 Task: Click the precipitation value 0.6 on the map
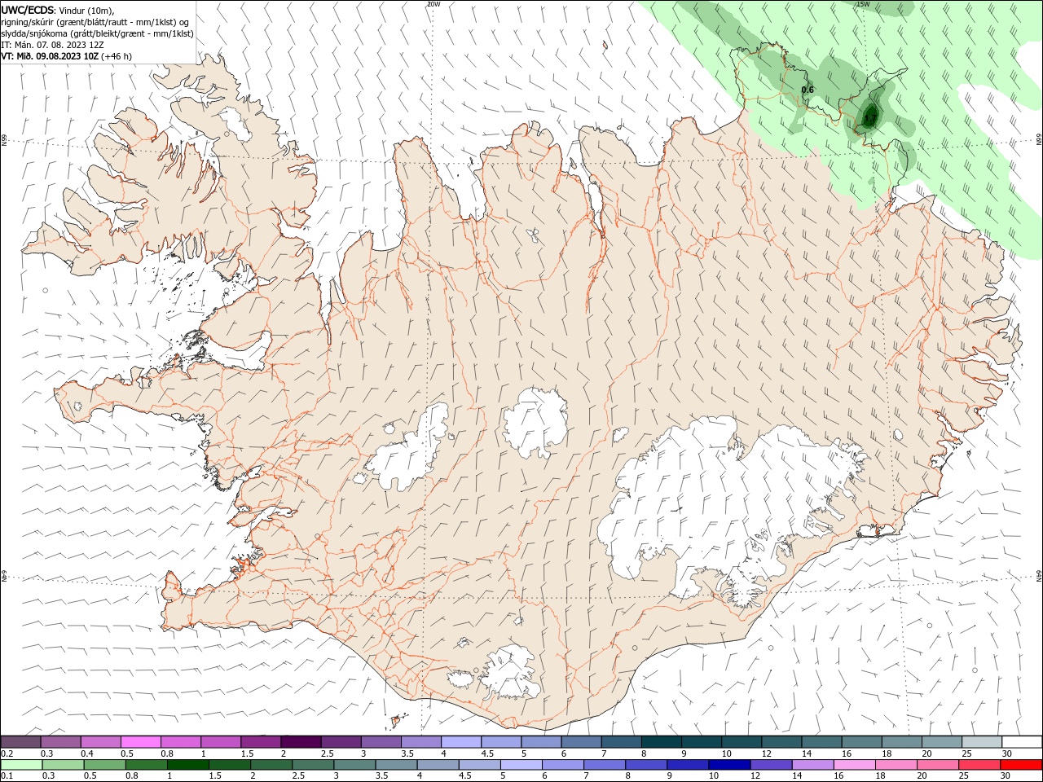(x=808, y=90)
